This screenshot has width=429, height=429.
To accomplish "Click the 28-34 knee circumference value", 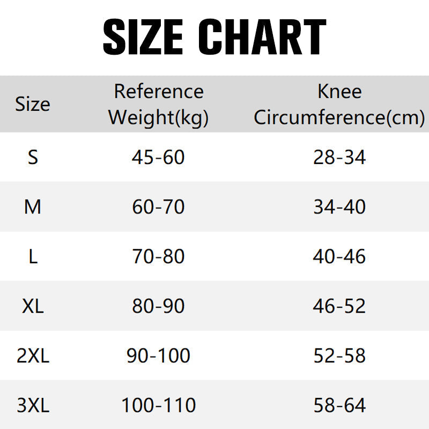I will (x=339, y=157).
